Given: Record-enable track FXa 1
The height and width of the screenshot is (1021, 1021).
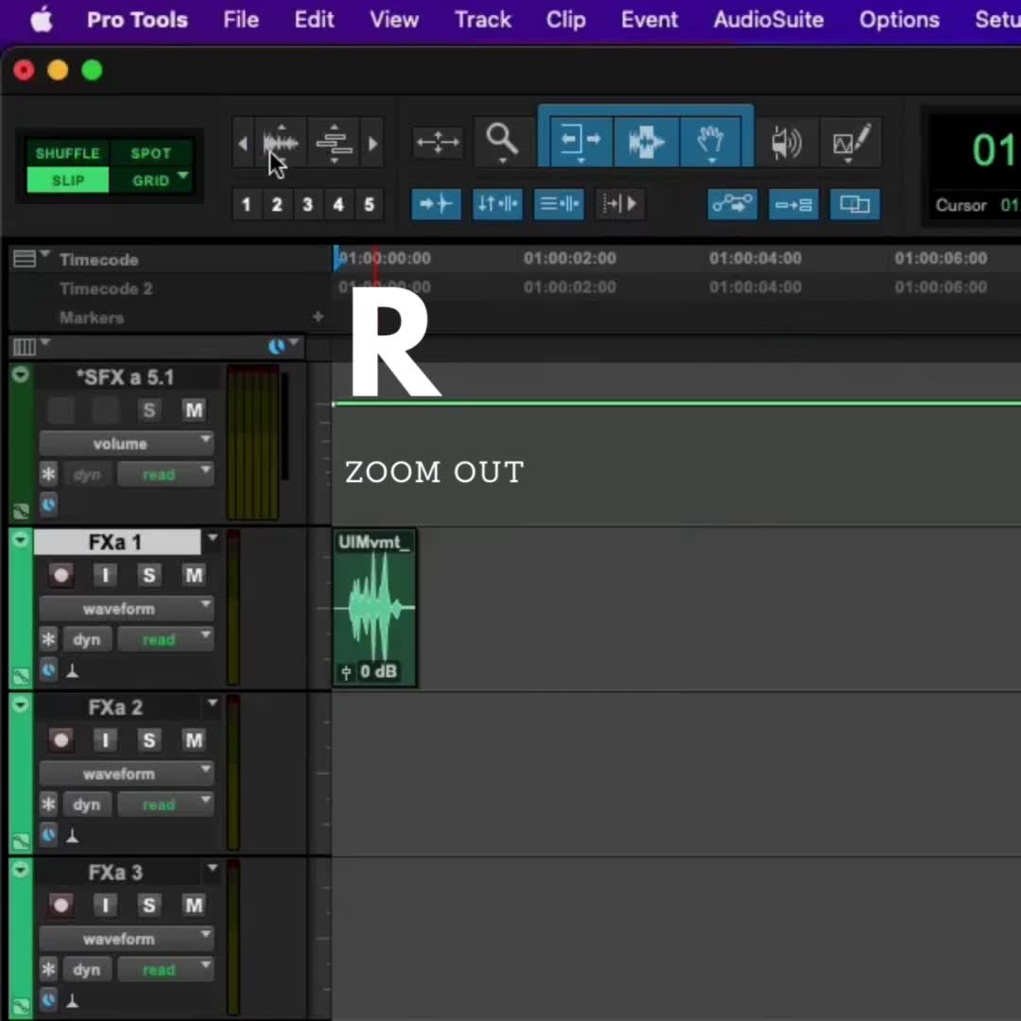Looking at the screenshot, I should 61,575.
